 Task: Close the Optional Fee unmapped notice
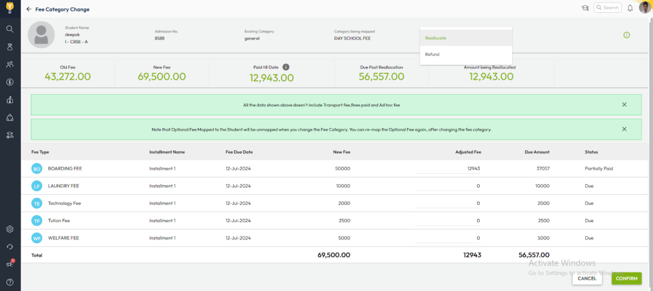[x=624, y=129]
